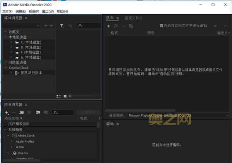
Task: Go forward in media browser
Action: coord(51,26)
